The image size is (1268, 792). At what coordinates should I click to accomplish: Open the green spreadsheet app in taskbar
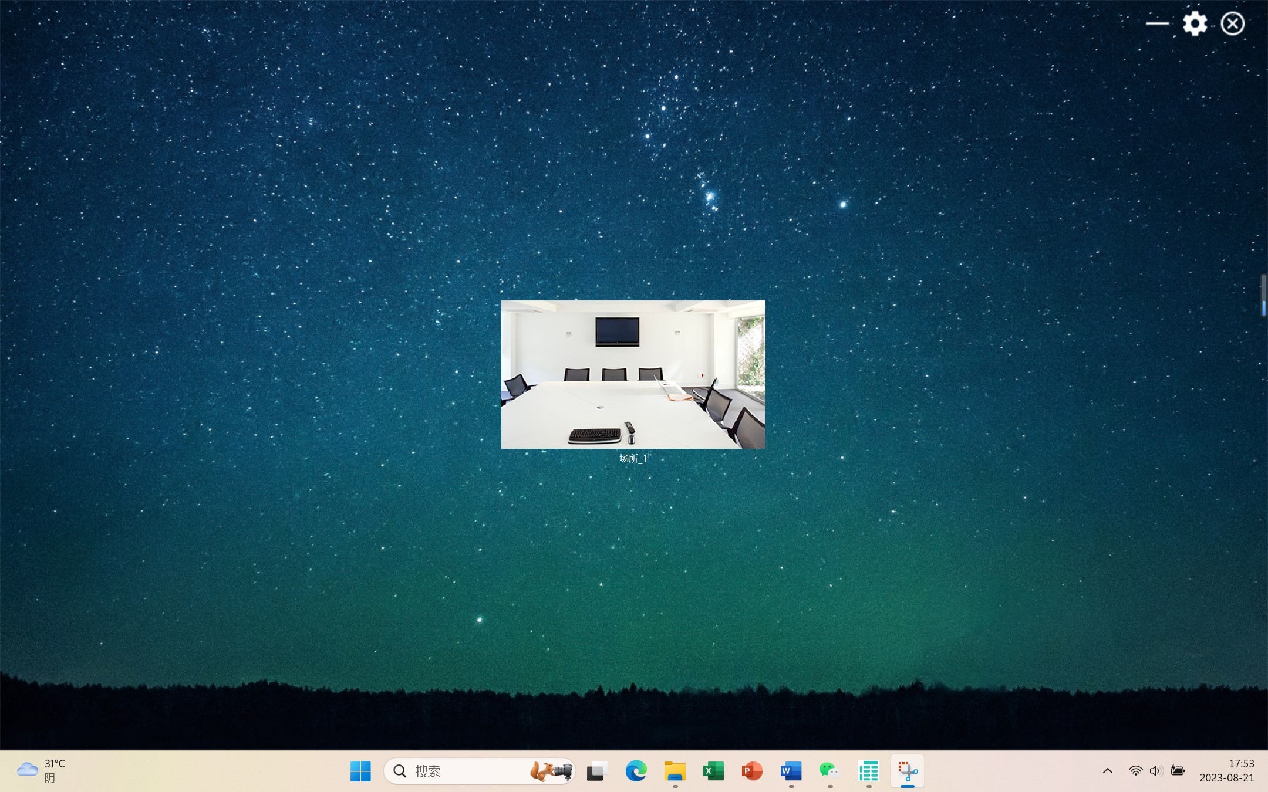(868, 771)
